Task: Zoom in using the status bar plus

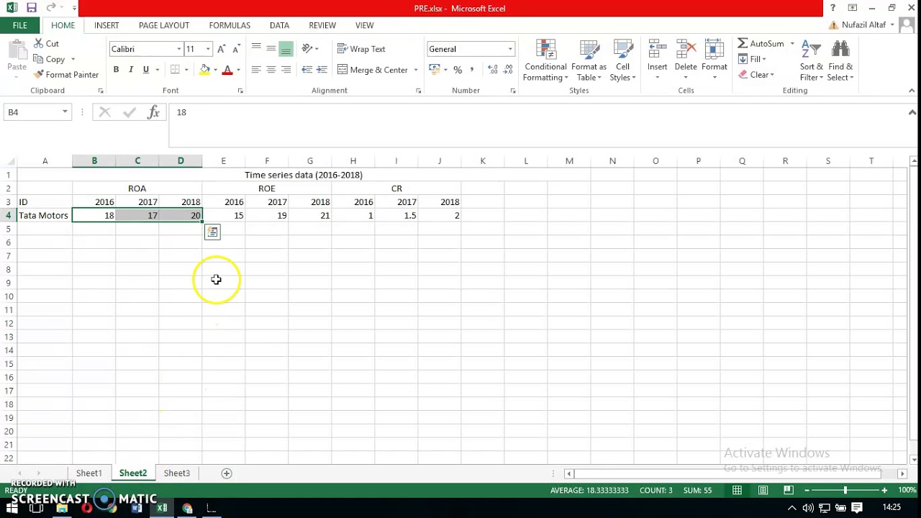Action: point(884,490)
